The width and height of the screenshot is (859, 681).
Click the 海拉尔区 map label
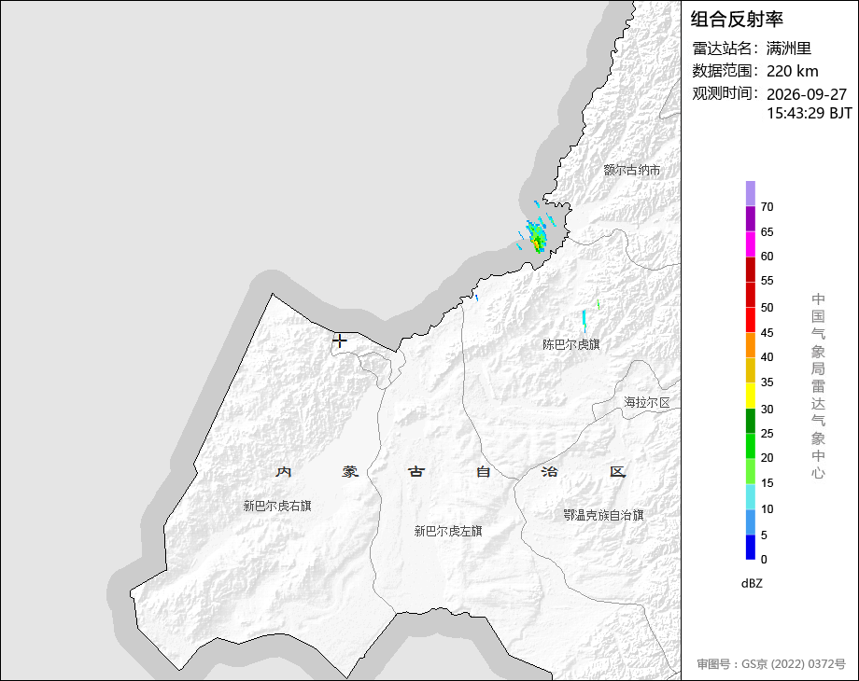click(x=647, y=402)
